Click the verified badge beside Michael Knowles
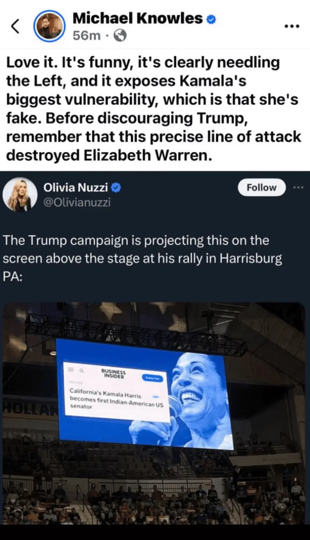The height and width of the screenshot is (540, 310). coord(211,19)
